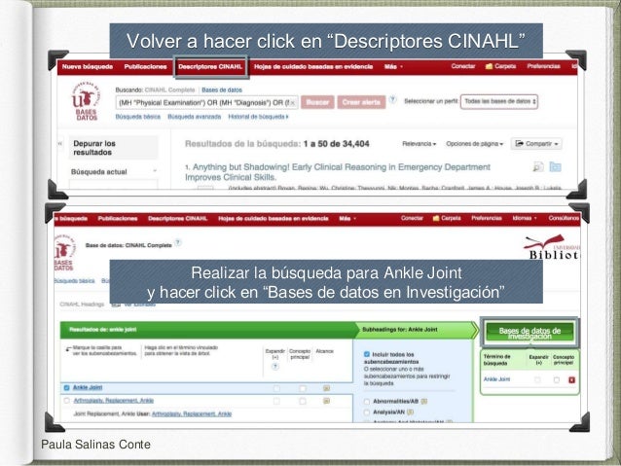The width and height of the screenshot is (621, 466).
Task: Click Búsqueda básica link in upper screenshot
Action: (x=138, y=117)
